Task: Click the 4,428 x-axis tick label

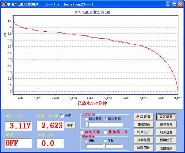Action: [90, 98]
